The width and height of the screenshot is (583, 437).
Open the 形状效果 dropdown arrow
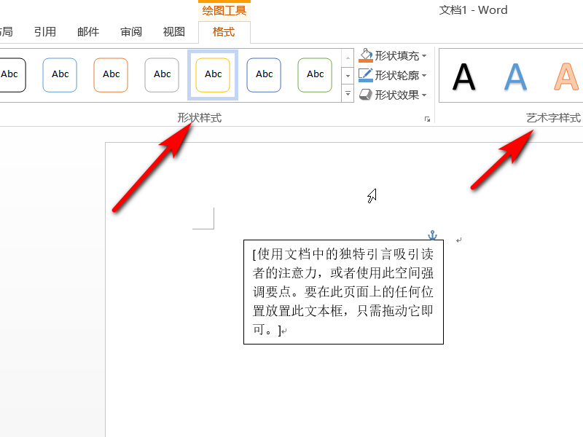click(x=424, y=95)
